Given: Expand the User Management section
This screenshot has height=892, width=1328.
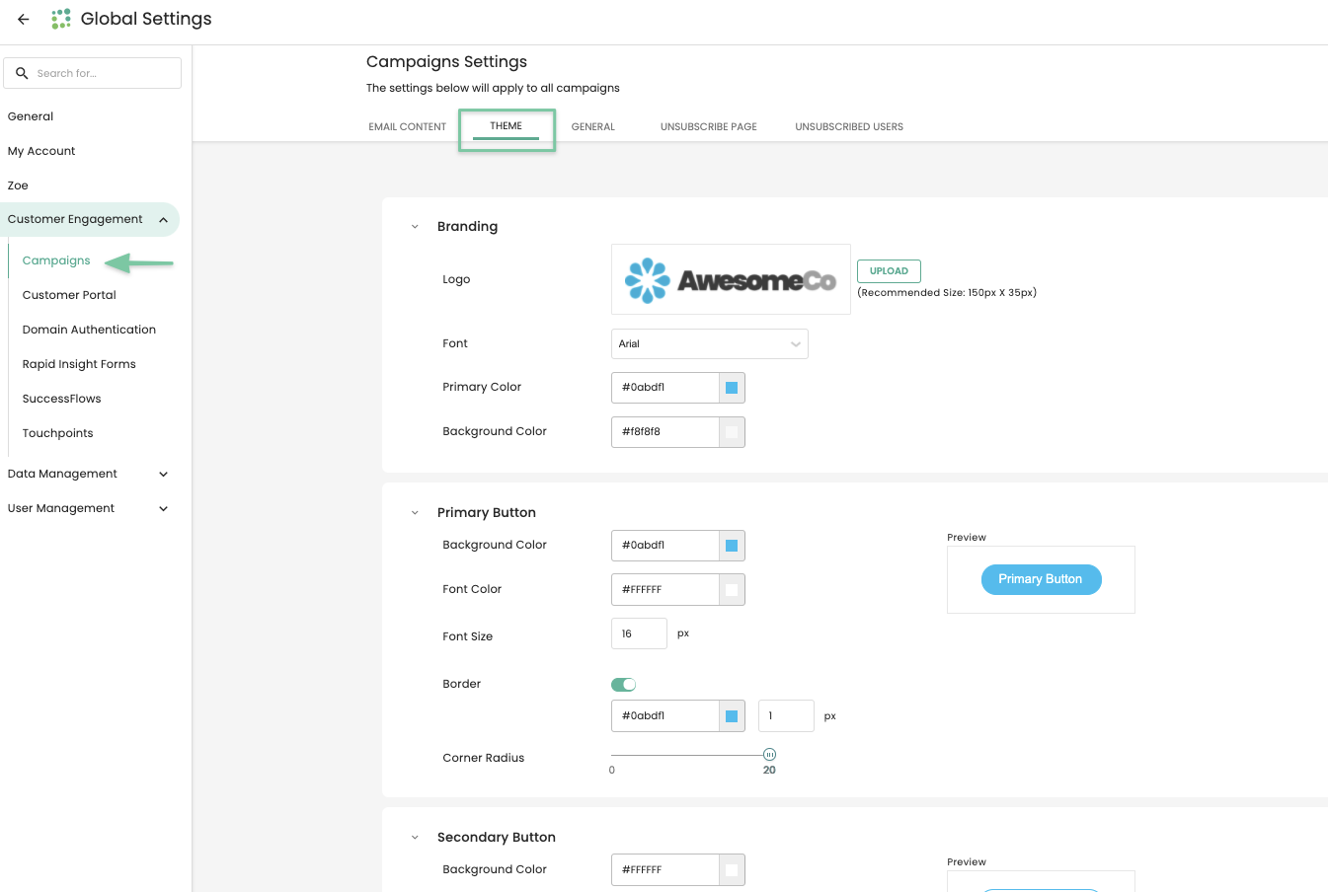Looking at the screenshot, I should pyautogui.click(x=90, y=508).
